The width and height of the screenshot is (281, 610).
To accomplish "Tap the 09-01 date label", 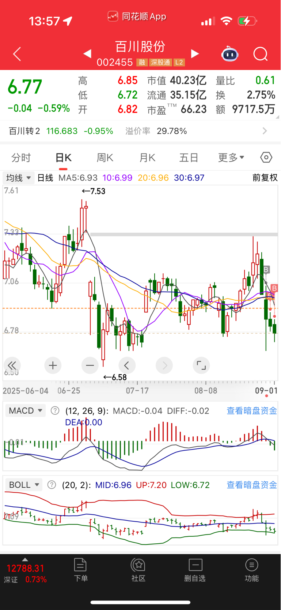I will [x=266, y=391].
